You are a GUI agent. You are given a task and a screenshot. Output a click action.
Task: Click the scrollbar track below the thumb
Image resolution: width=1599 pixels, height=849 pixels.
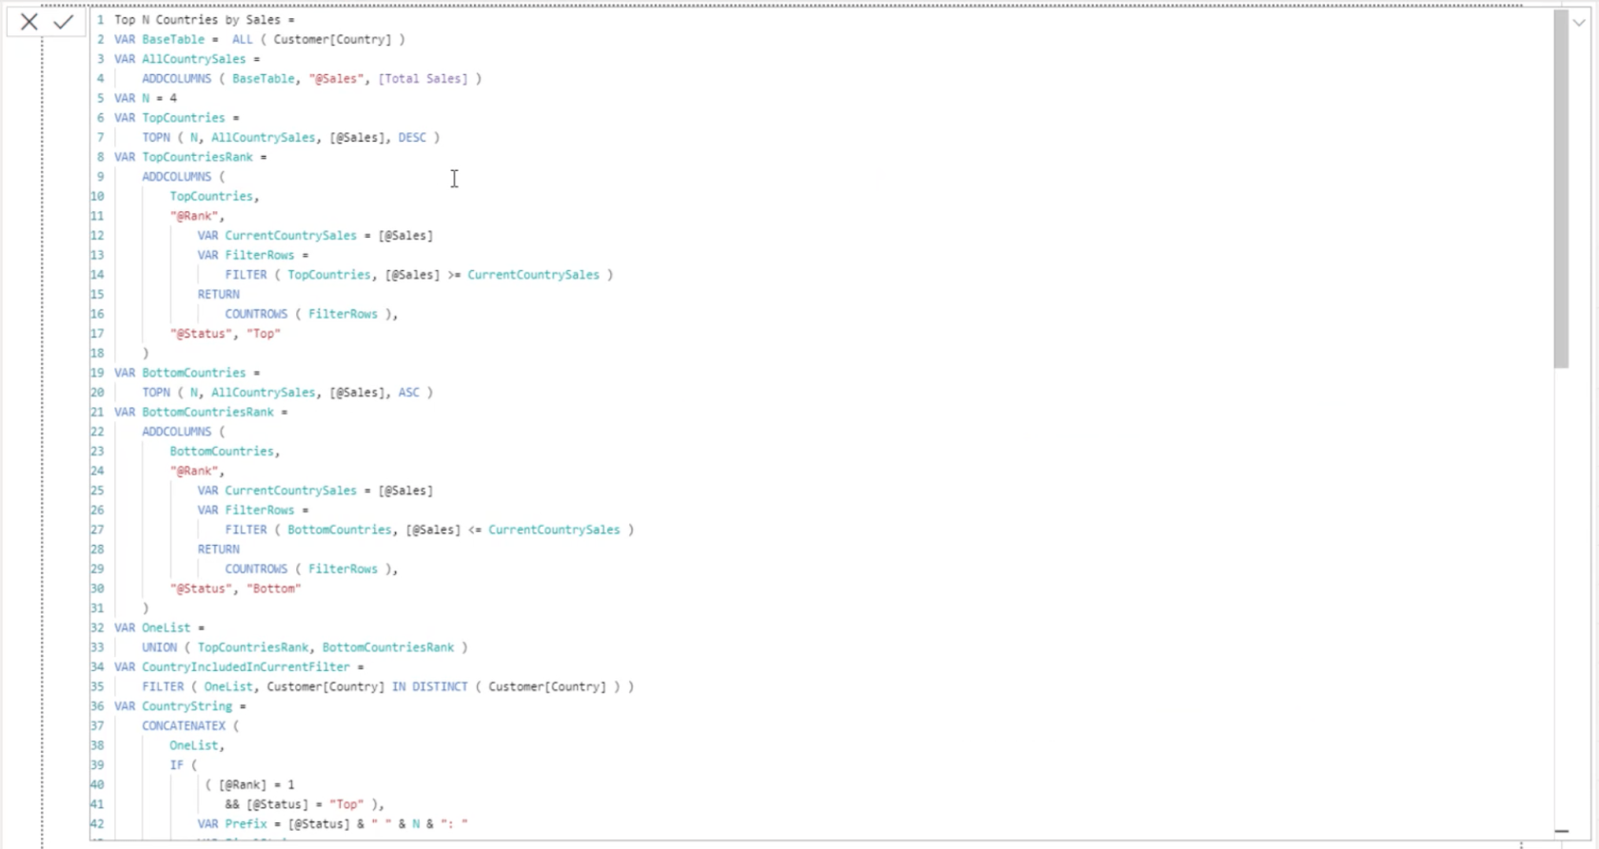coord(1561,599)
